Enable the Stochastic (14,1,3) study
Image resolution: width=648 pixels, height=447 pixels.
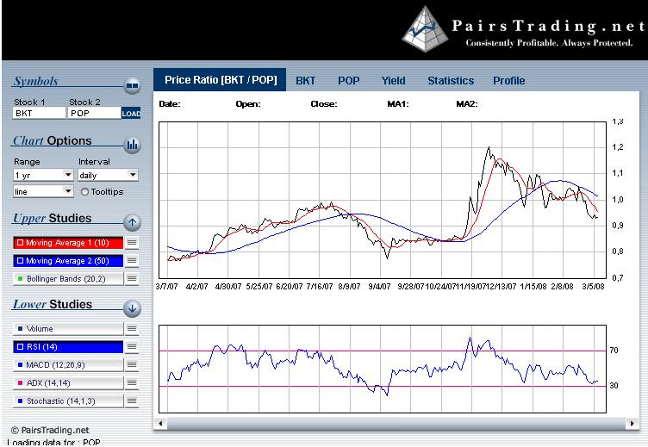[68, 400]
